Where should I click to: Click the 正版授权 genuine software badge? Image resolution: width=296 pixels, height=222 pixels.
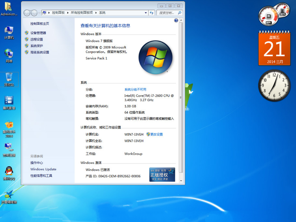[162, 175]
